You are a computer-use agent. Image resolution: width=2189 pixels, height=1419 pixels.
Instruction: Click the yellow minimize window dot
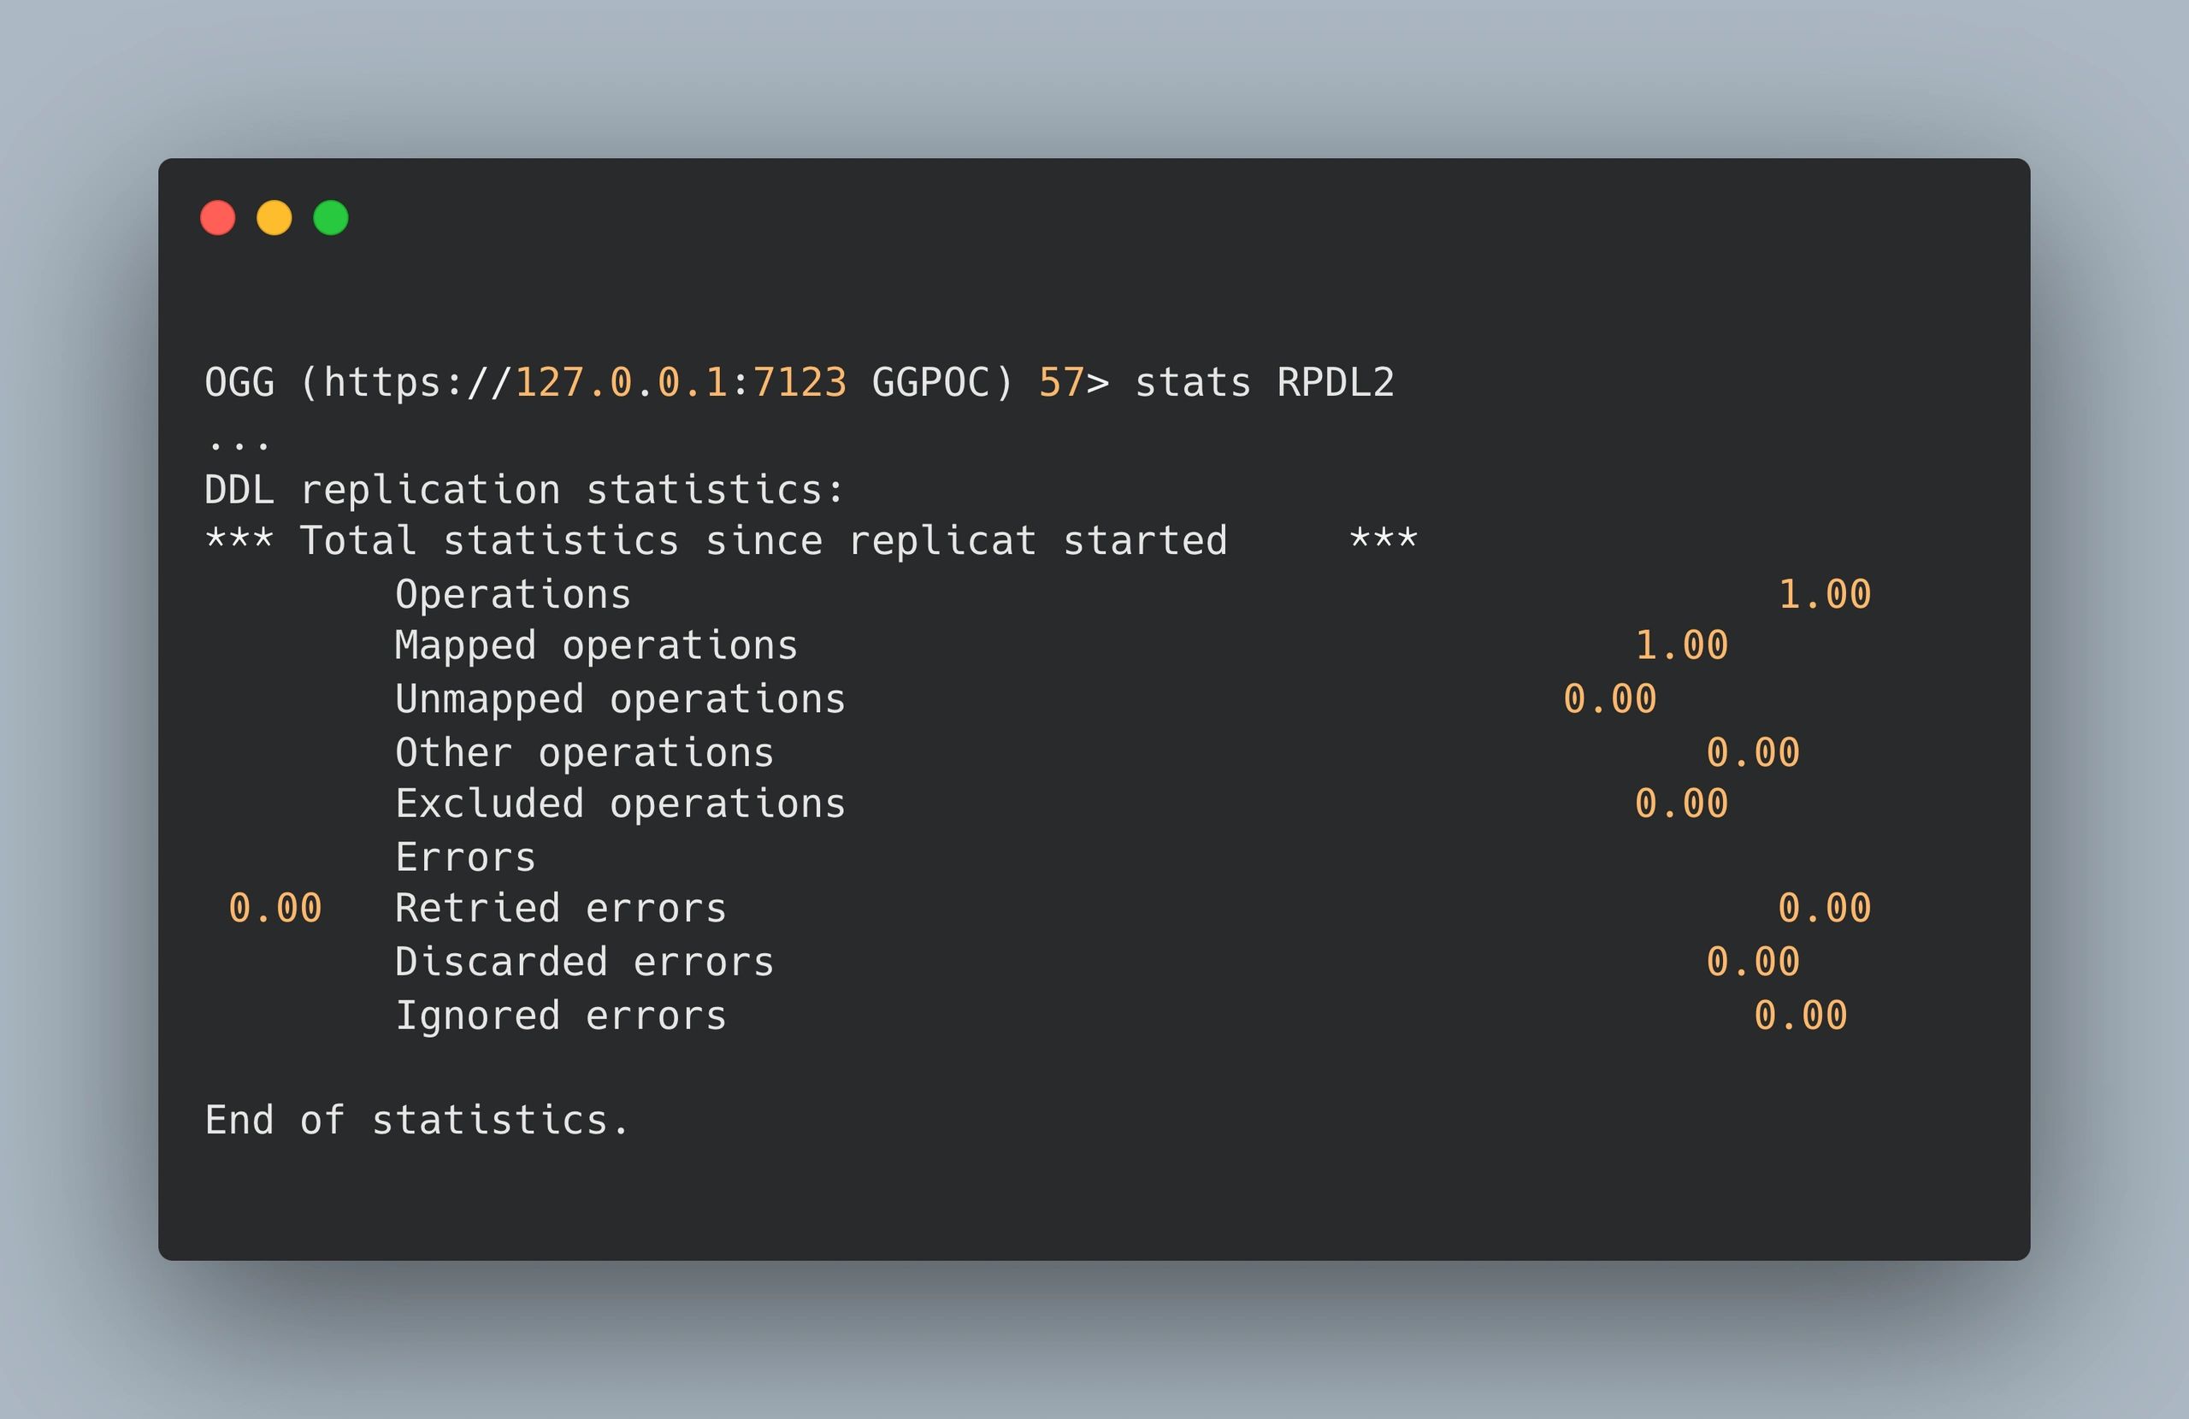click(274, 218)
